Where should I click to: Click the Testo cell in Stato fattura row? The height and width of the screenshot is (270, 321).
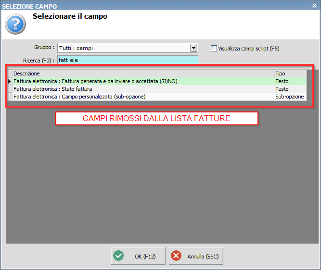290,89
